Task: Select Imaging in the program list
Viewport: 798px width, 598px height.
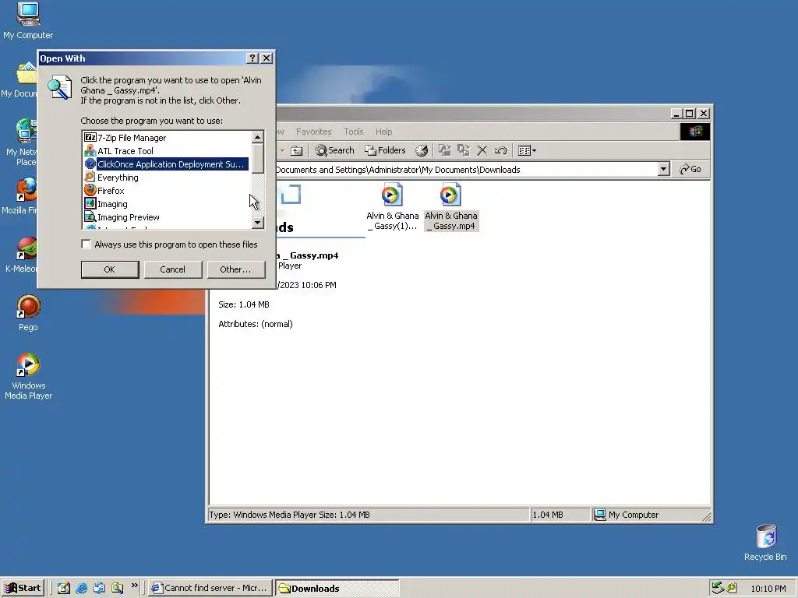Action: 167,203
